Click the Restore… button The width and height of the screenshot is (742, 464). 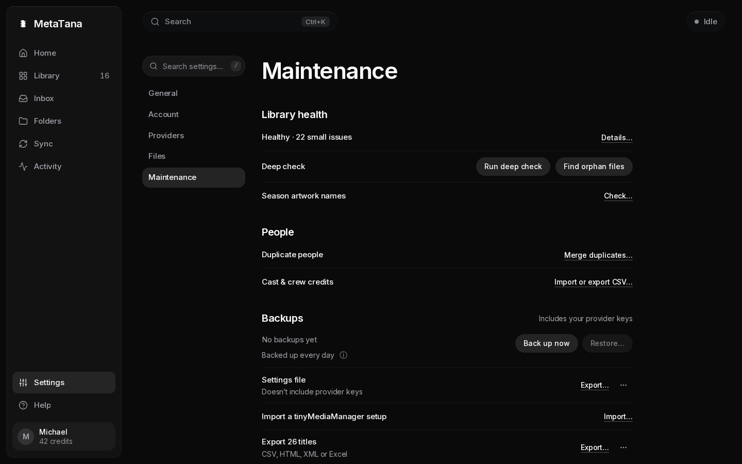608,343
